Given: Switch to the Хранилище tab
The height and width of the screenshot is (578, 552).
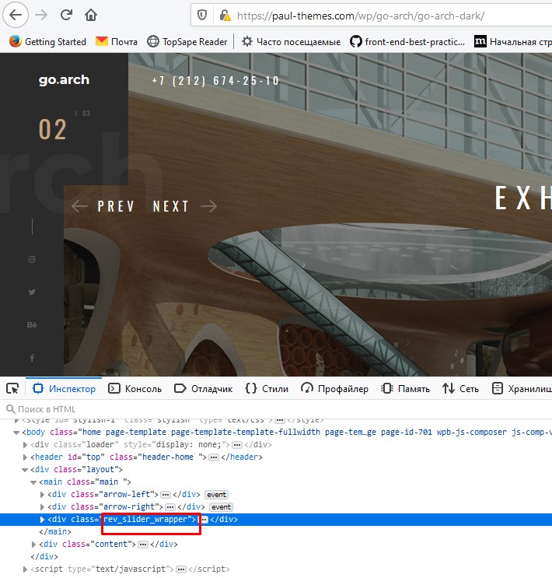Looking at the screenshot, I should (x=522, y=388).
